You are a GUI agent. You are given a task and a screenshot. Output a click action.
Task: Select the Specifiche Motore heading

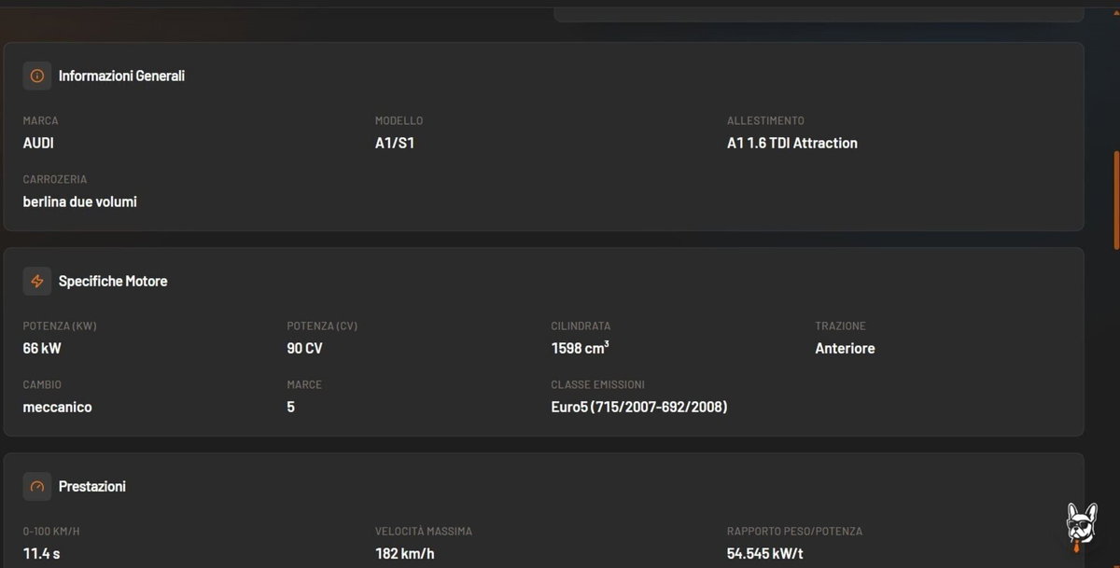tap(113, 281)
